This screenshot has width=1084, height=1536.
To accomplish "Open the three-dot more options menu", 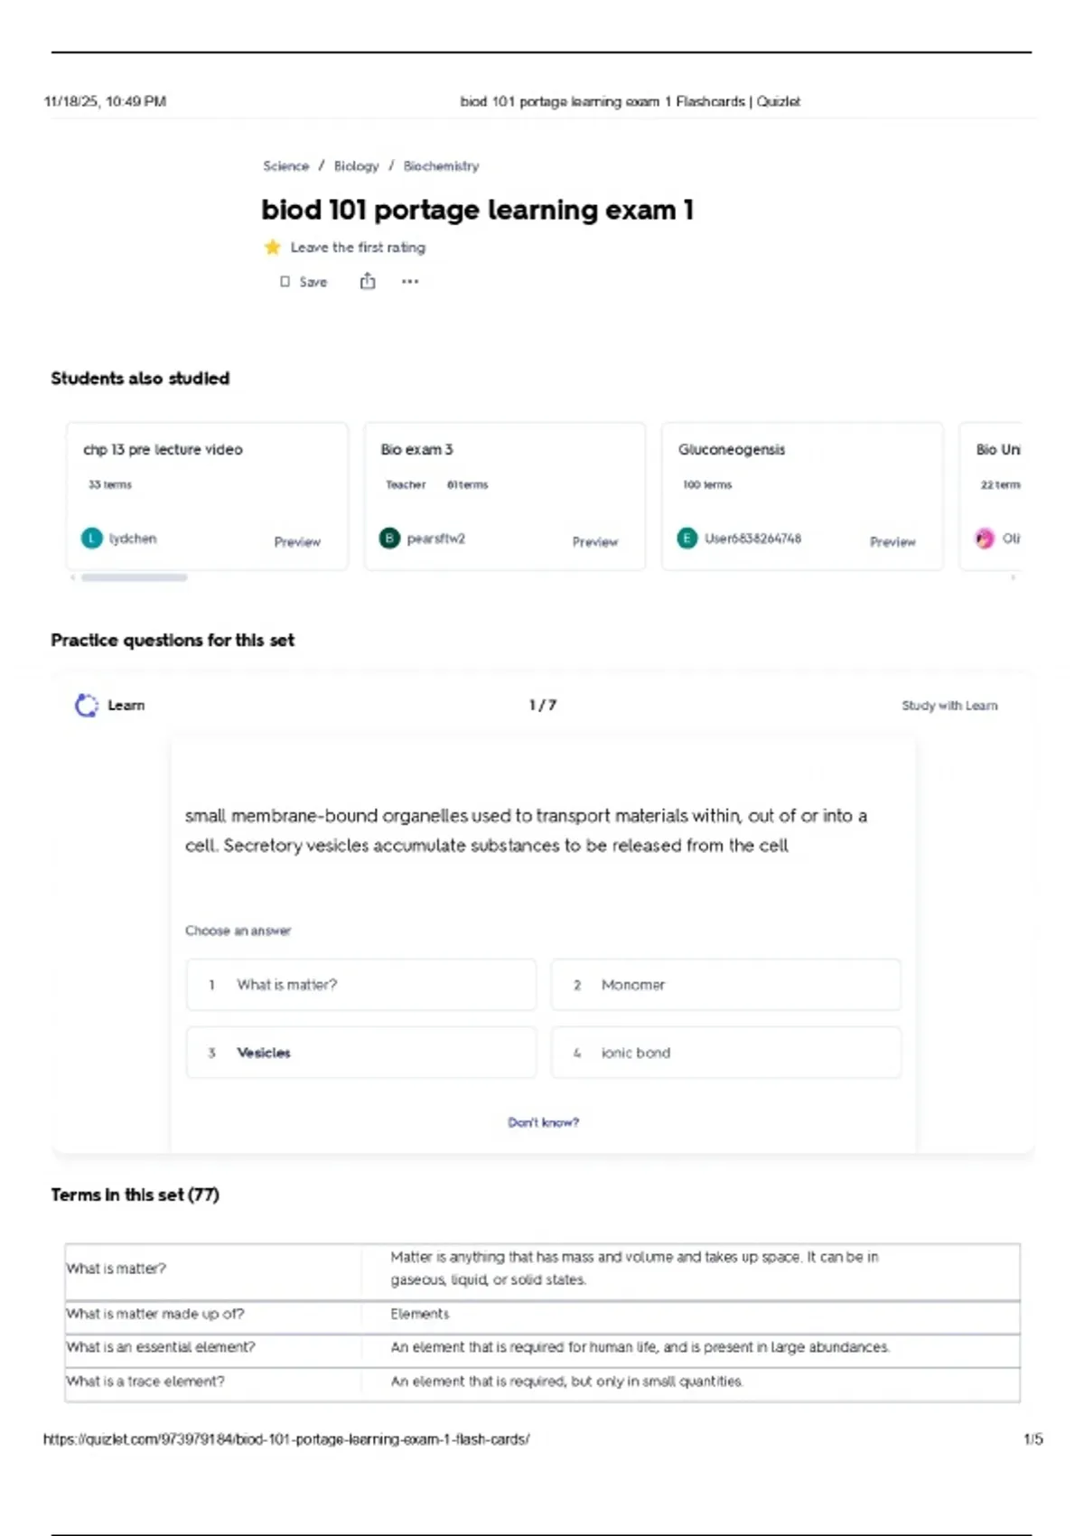I will (410, 282).
